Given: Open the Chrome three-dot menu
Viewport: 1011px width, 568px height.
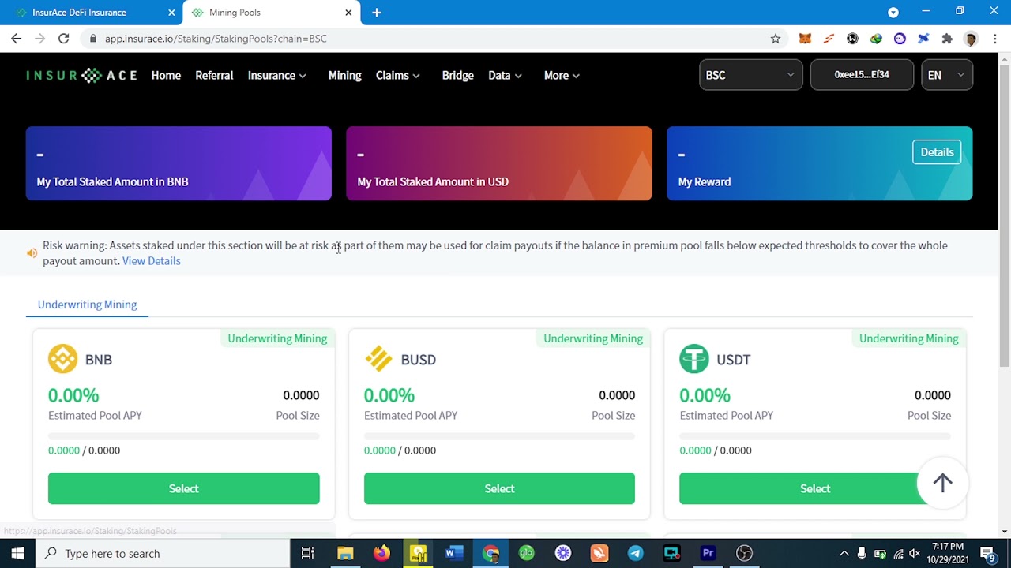Looking at the screenshot, I should coord(994,39).
